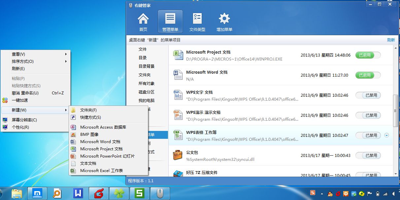Enable the WPS文字 文档 toggle
This screenshot has width=400, height=200.
pos(368,95)
